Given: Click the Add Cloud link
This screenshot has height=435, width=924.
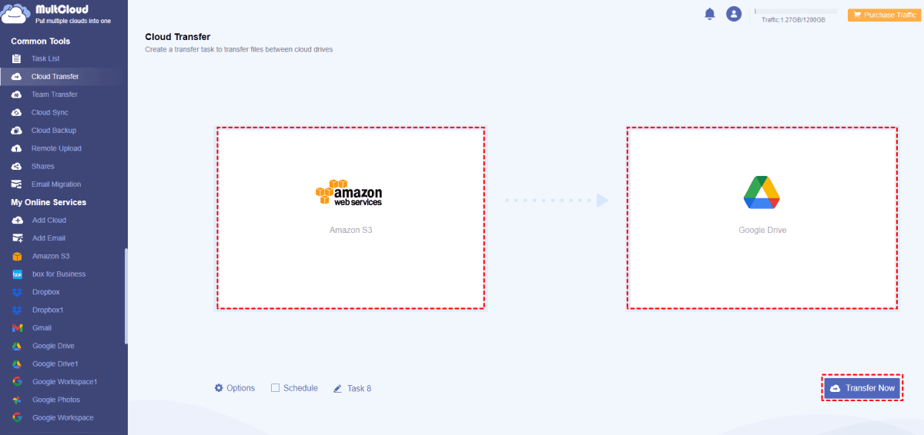Looking at the screenshot, I should coord(49,220).
